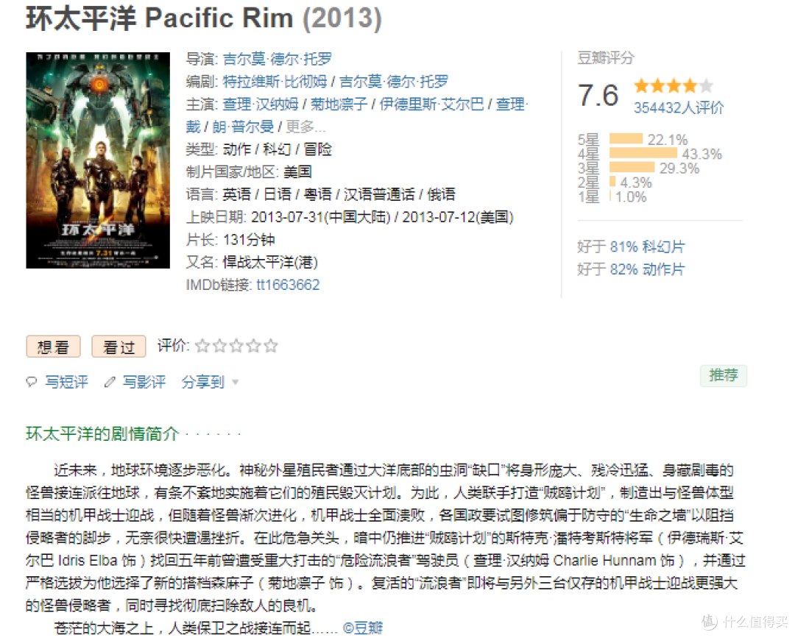Click the first rating star
The width and height of the screenshot is (795, 638).
(x=202, y=346)
